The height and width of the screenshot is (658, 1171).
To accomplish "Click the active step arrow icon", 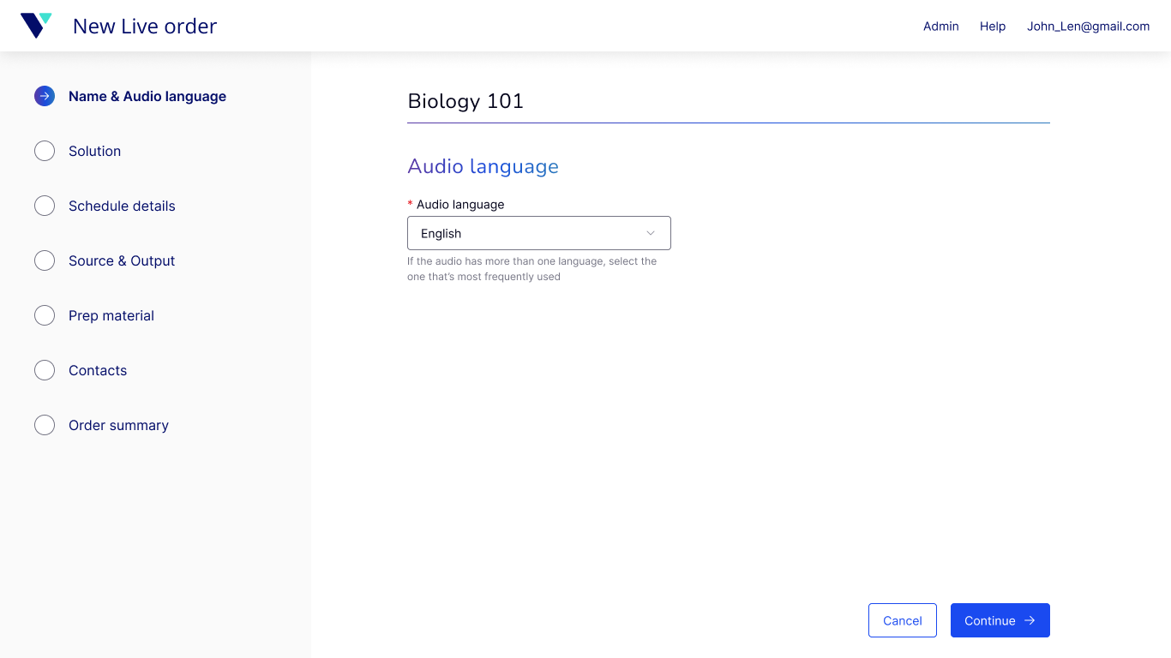I will 45,96.
